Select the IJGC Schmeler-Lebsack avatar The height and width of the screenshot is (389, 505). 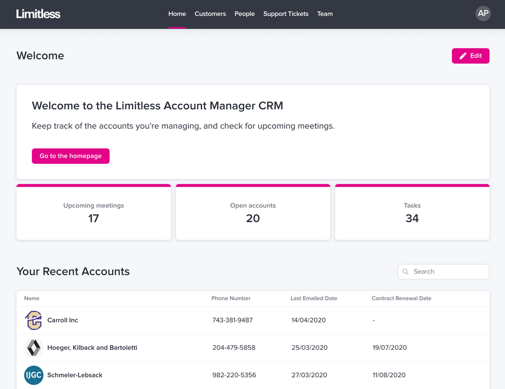[x=33, y=375]
